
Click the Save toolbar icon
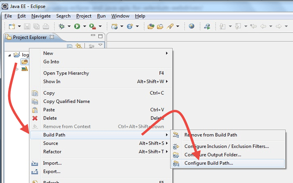[27, 26]
